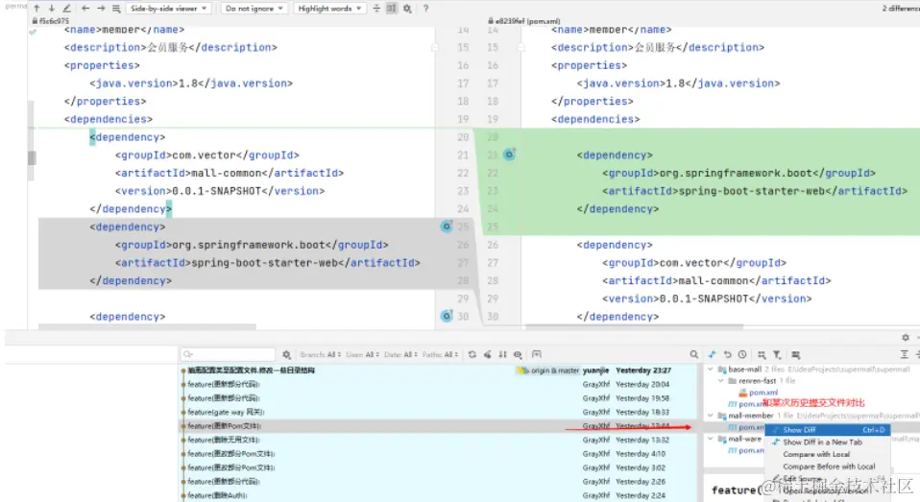Viewport: 920px width, 502px height.
Task: Click the filter funnel icon
Action: (x=777, y=355)
